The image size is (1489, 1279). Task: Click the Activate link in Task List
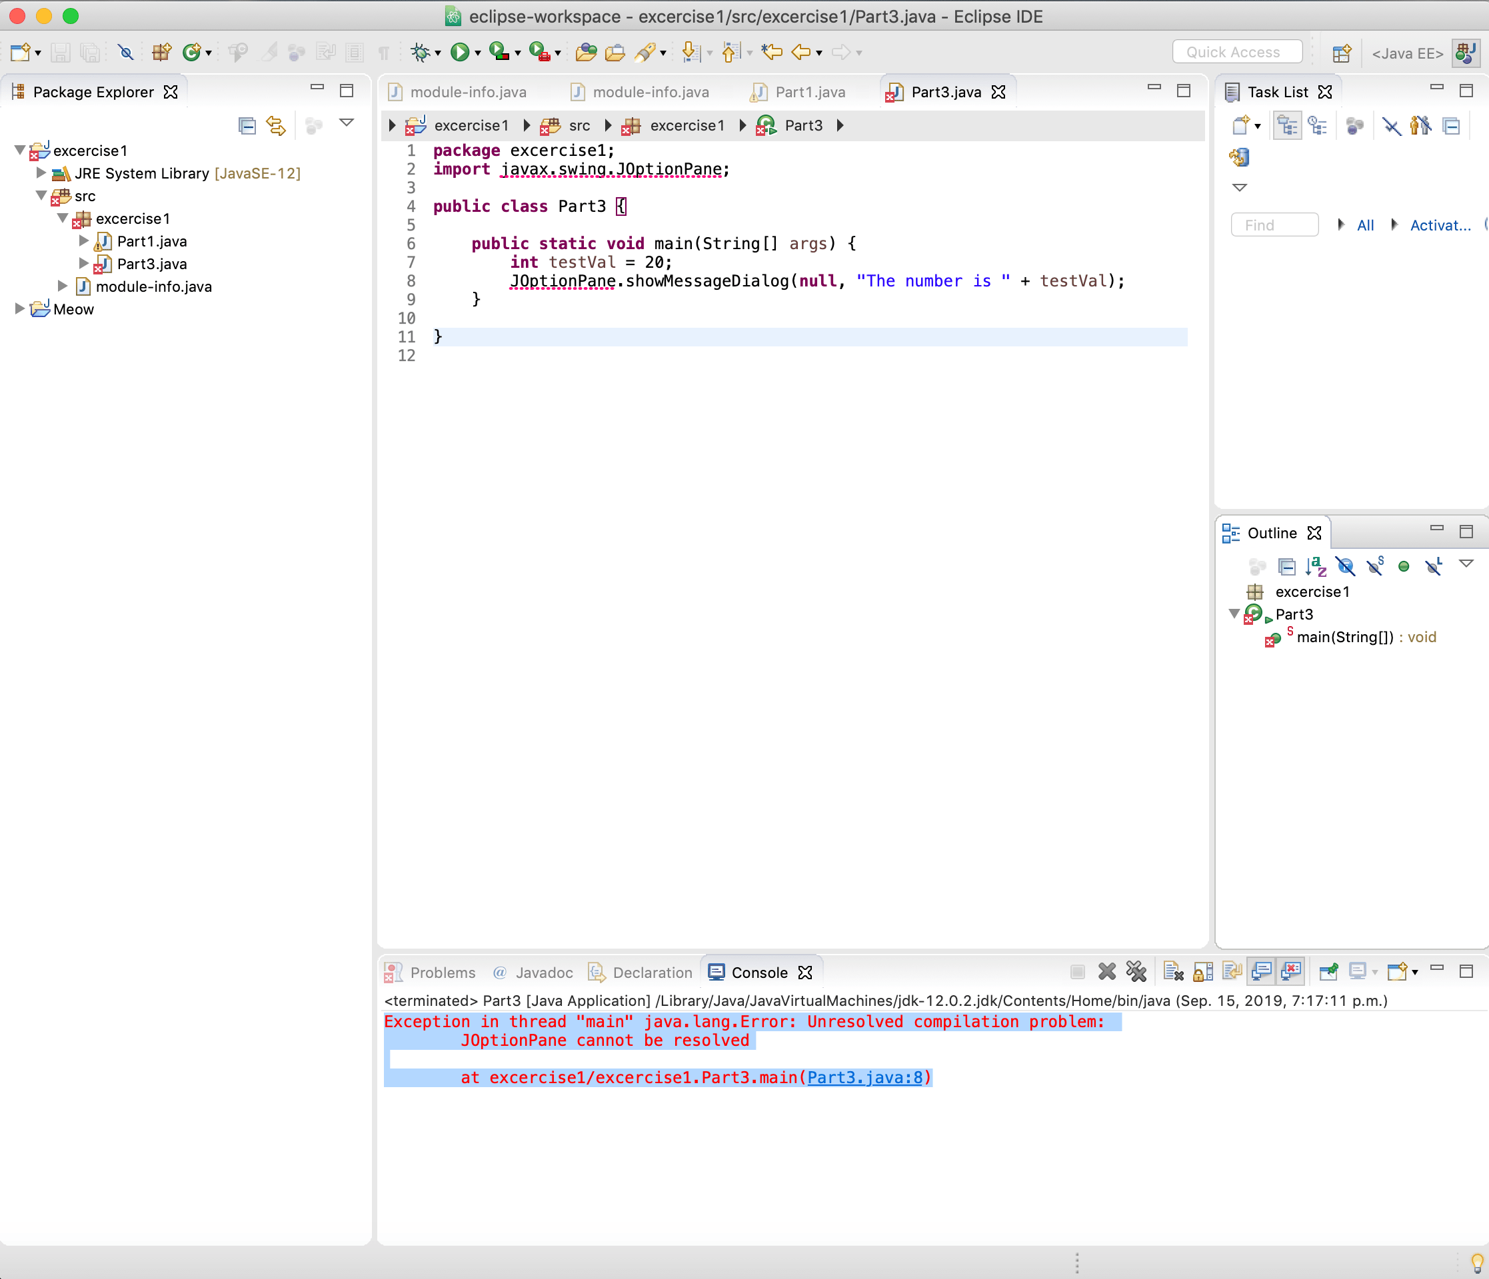(x=1440, y=226)
